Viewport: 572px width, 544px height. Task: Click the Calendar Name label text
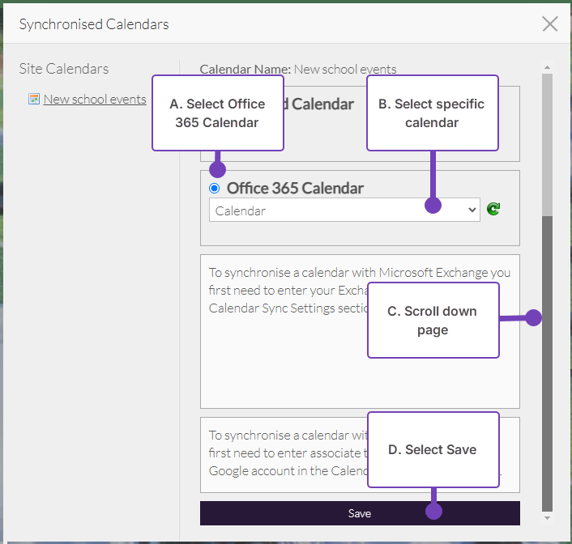tap(245, 70)
